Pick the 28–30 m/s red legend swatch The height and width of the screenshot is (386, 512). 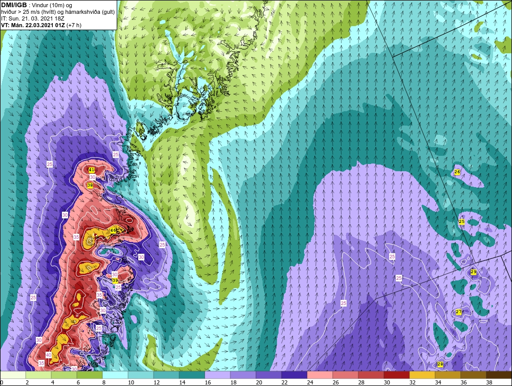click(x=371, y=375)
